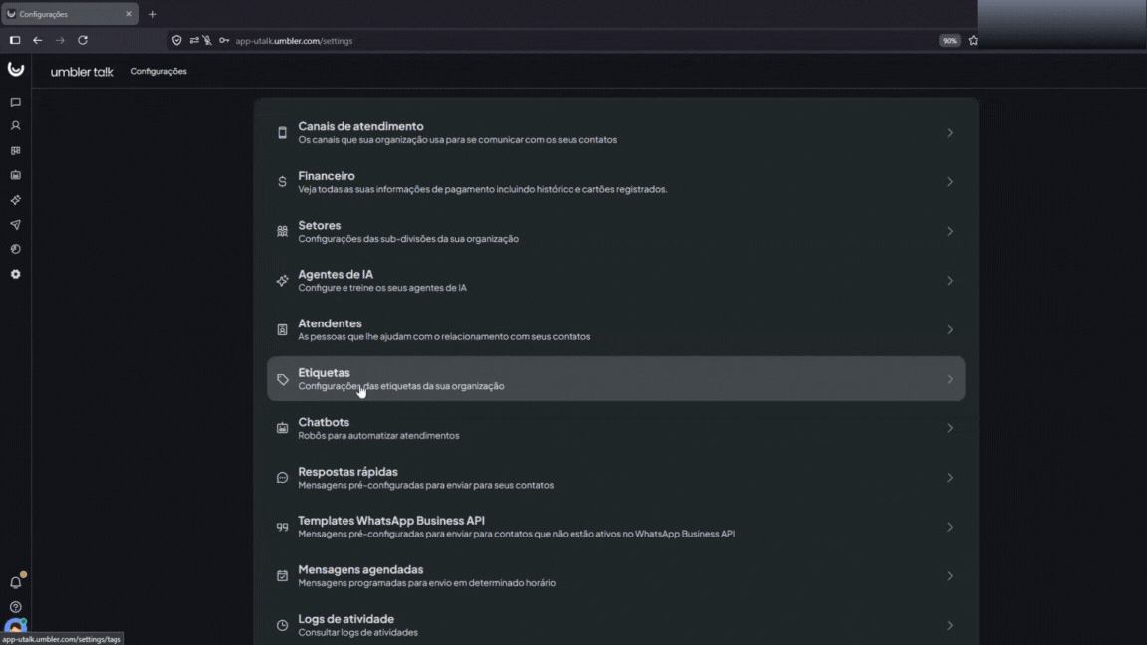Screen dimensions: 1147x645
Task: Reload the page with browser refresh button
Action: pos(83,41)
